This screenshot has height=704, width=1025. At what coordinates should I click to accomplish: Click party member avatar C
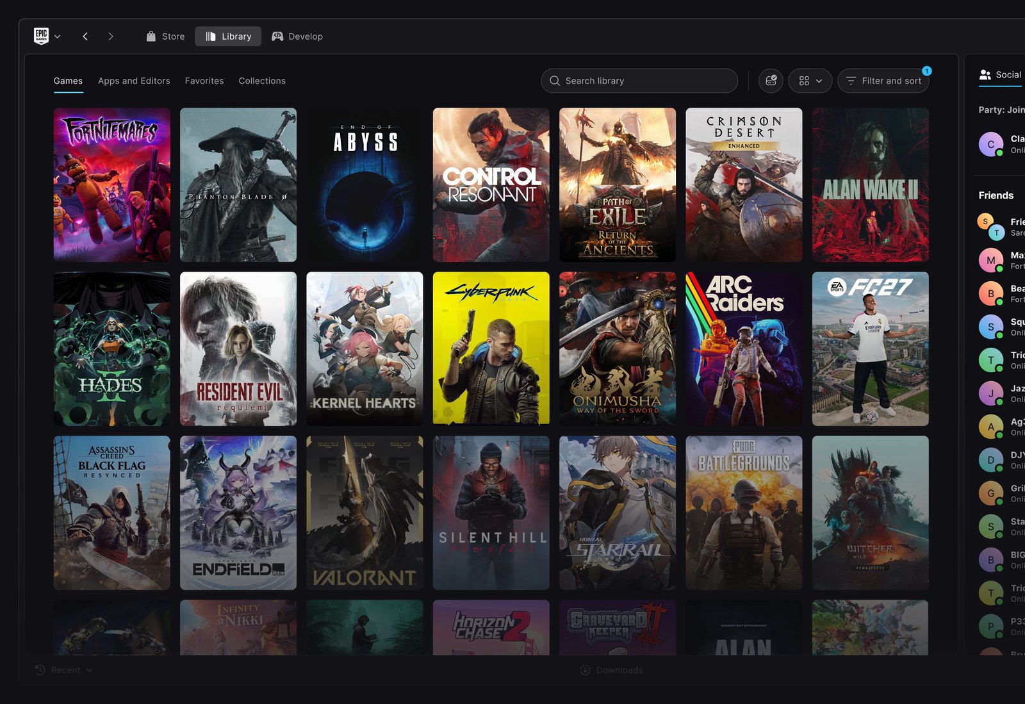click(x=991, y=144)
